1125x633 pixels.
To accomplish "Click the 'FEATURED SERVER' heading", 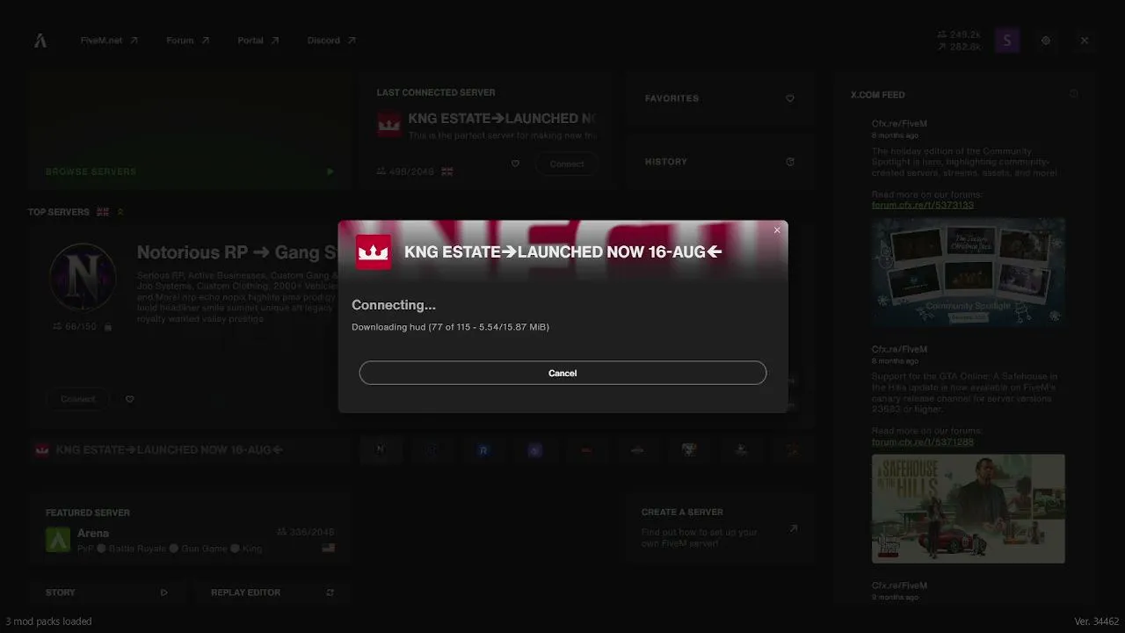I will click(x=88, y=513).
